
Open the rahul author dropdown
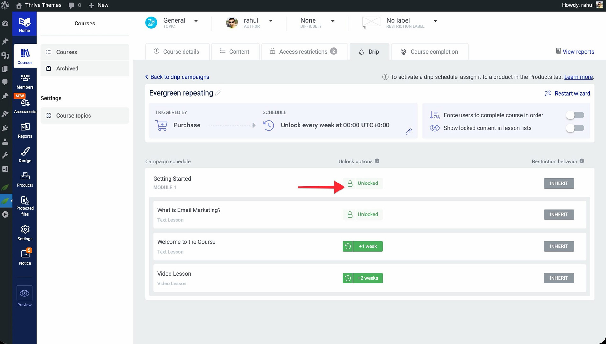[271, 21]
